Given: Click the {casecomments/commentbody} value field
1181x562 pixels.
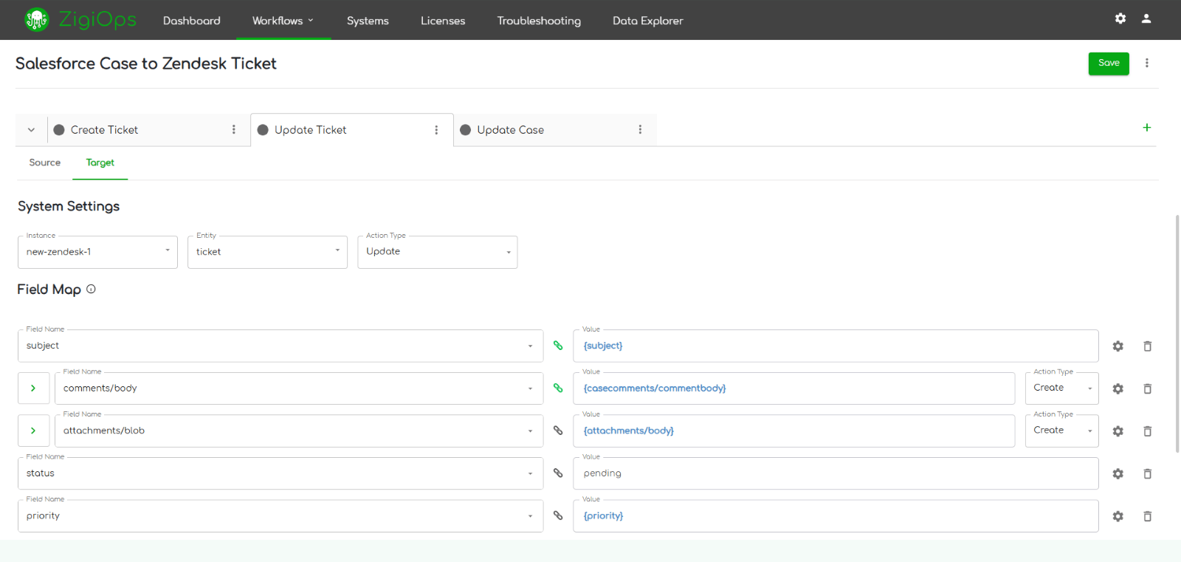Looking at the screenshot, I should coord(794,388).
